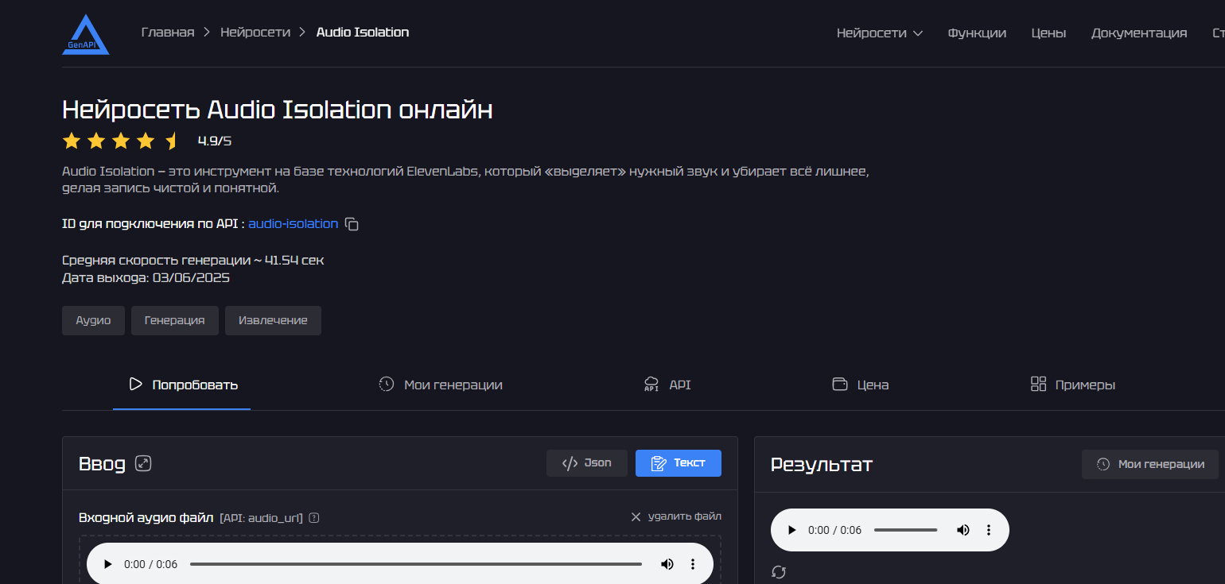This screenshot has width=1225, height=584.
Task: Open Мои генерации button in Результат panel
Action: tap(1150, 464)
